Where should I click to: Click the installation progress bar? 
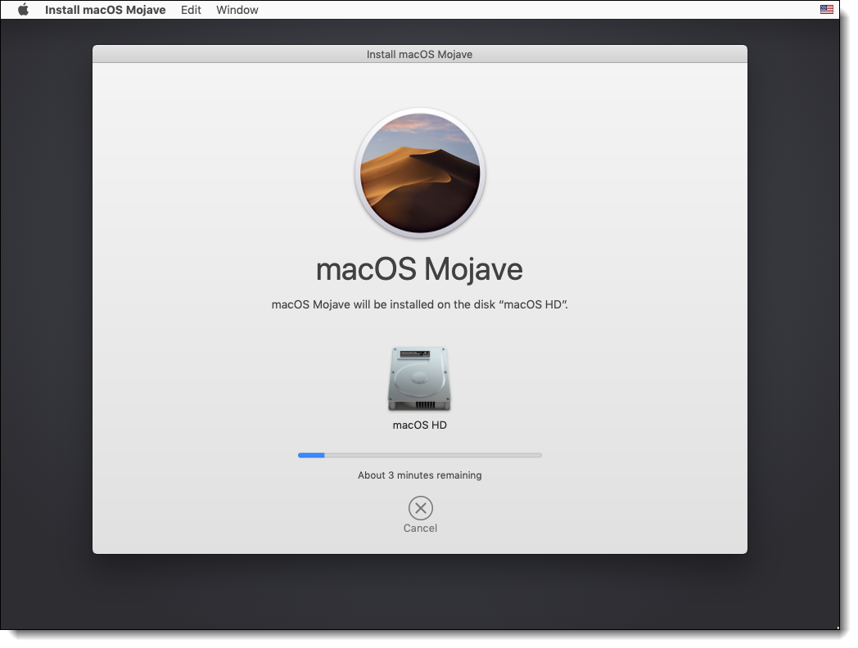(x=420, y=455)
